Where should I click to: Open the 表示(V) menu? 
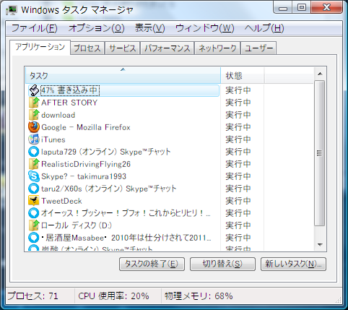click(x=149, y=28)
